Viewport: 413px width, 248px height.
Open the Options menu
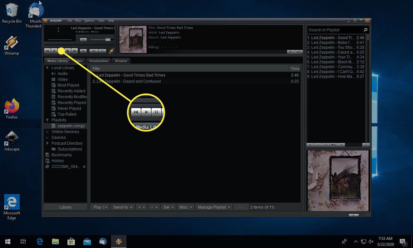click(x=89, y=21)
